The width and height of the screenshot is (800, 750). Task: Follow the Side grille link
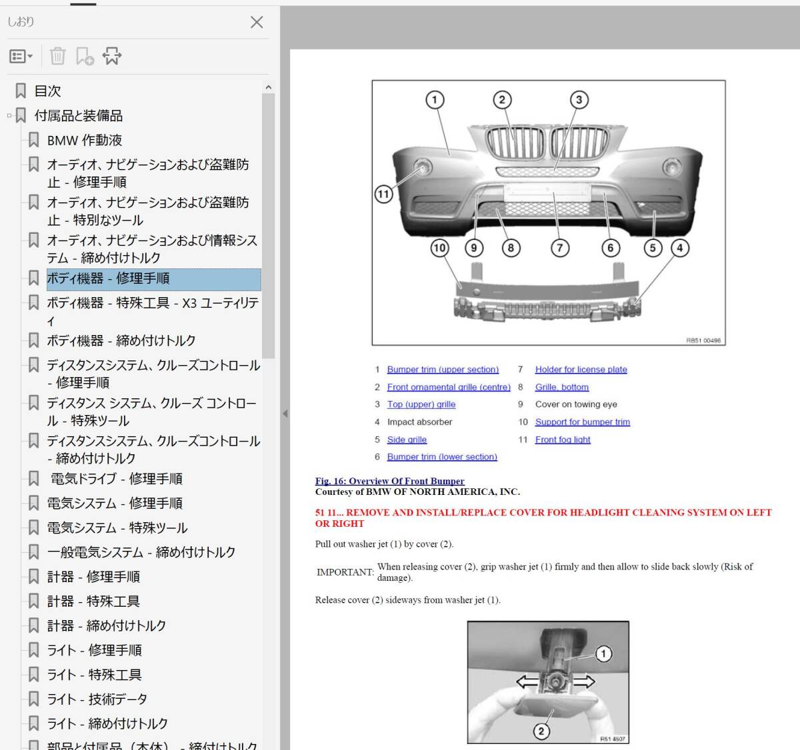coord(407,440)
